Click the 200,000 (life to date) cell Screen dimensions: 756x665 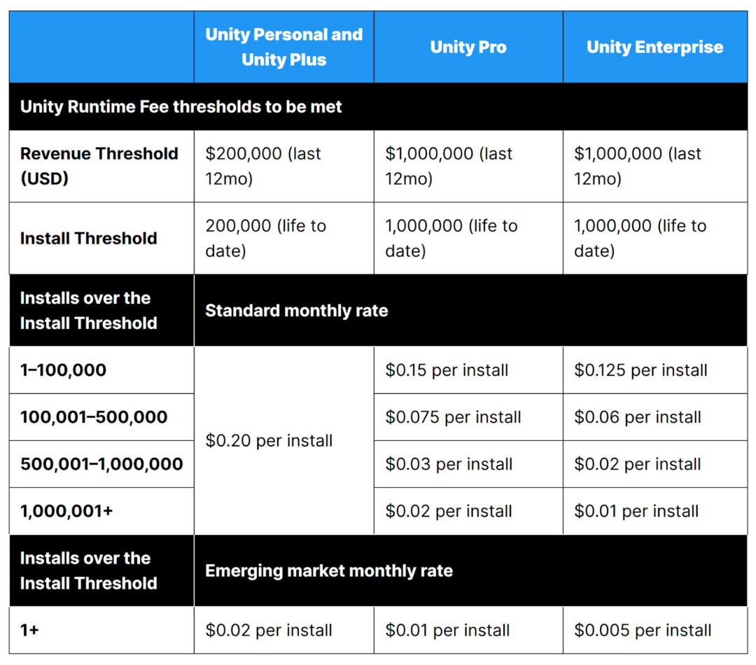coord(265,238)
